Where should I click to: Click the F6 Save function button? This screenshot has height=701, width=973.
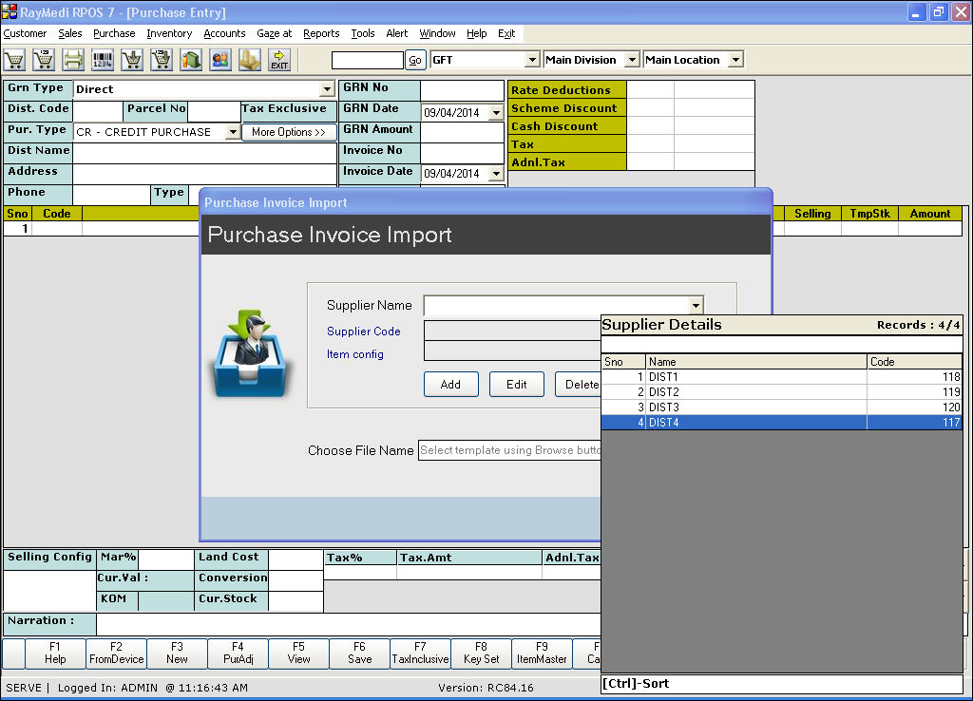[x=359, y=654]
